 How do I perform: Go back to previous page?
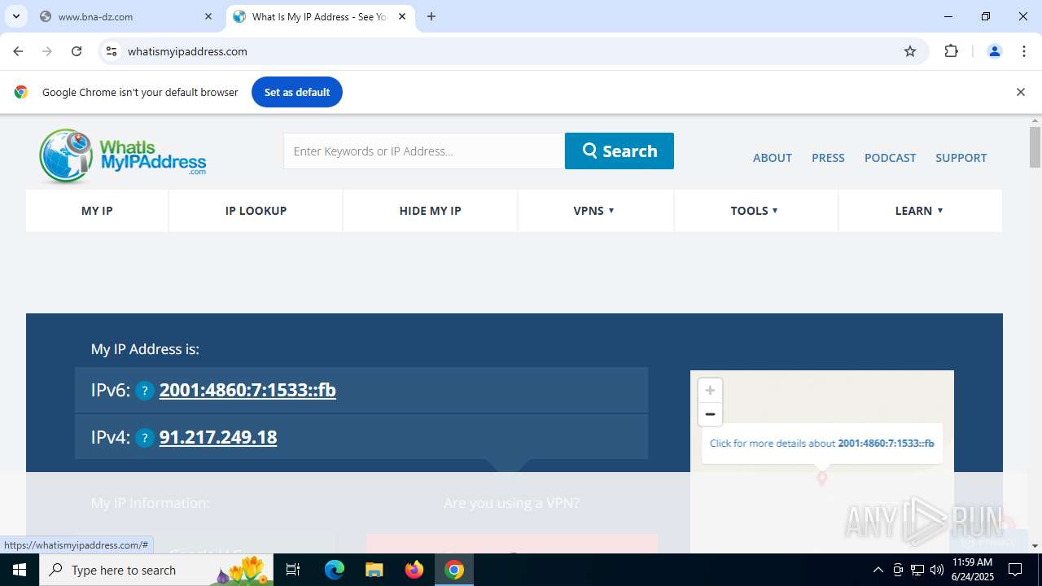click(x=18, y=51)
